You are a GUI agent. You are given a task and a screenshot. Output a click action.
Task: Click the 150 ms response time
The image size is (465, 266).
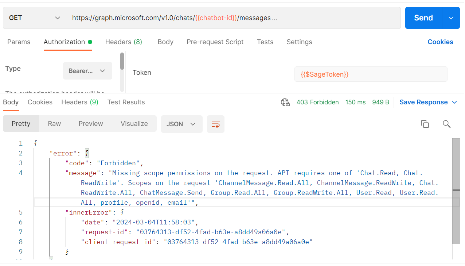pos(355,102)
